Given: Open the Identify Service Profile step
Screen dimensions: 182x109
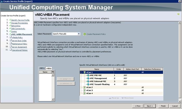Looking at the screenshot, I should click(20, 20).
